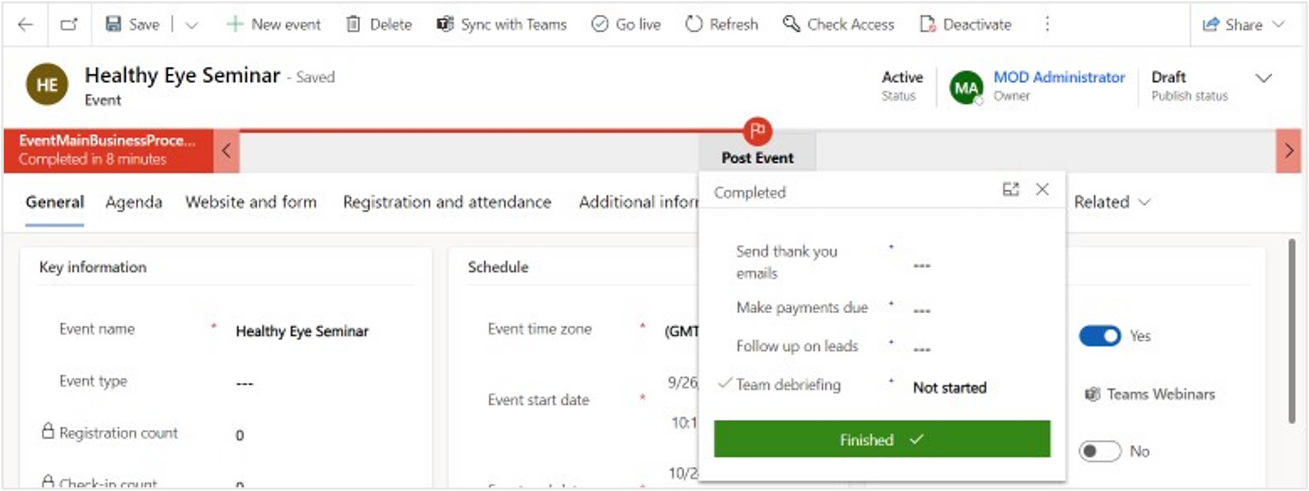Click the Post Event flag icon
This screenshot has height=491, width=1309.
(x=757, y=131)
